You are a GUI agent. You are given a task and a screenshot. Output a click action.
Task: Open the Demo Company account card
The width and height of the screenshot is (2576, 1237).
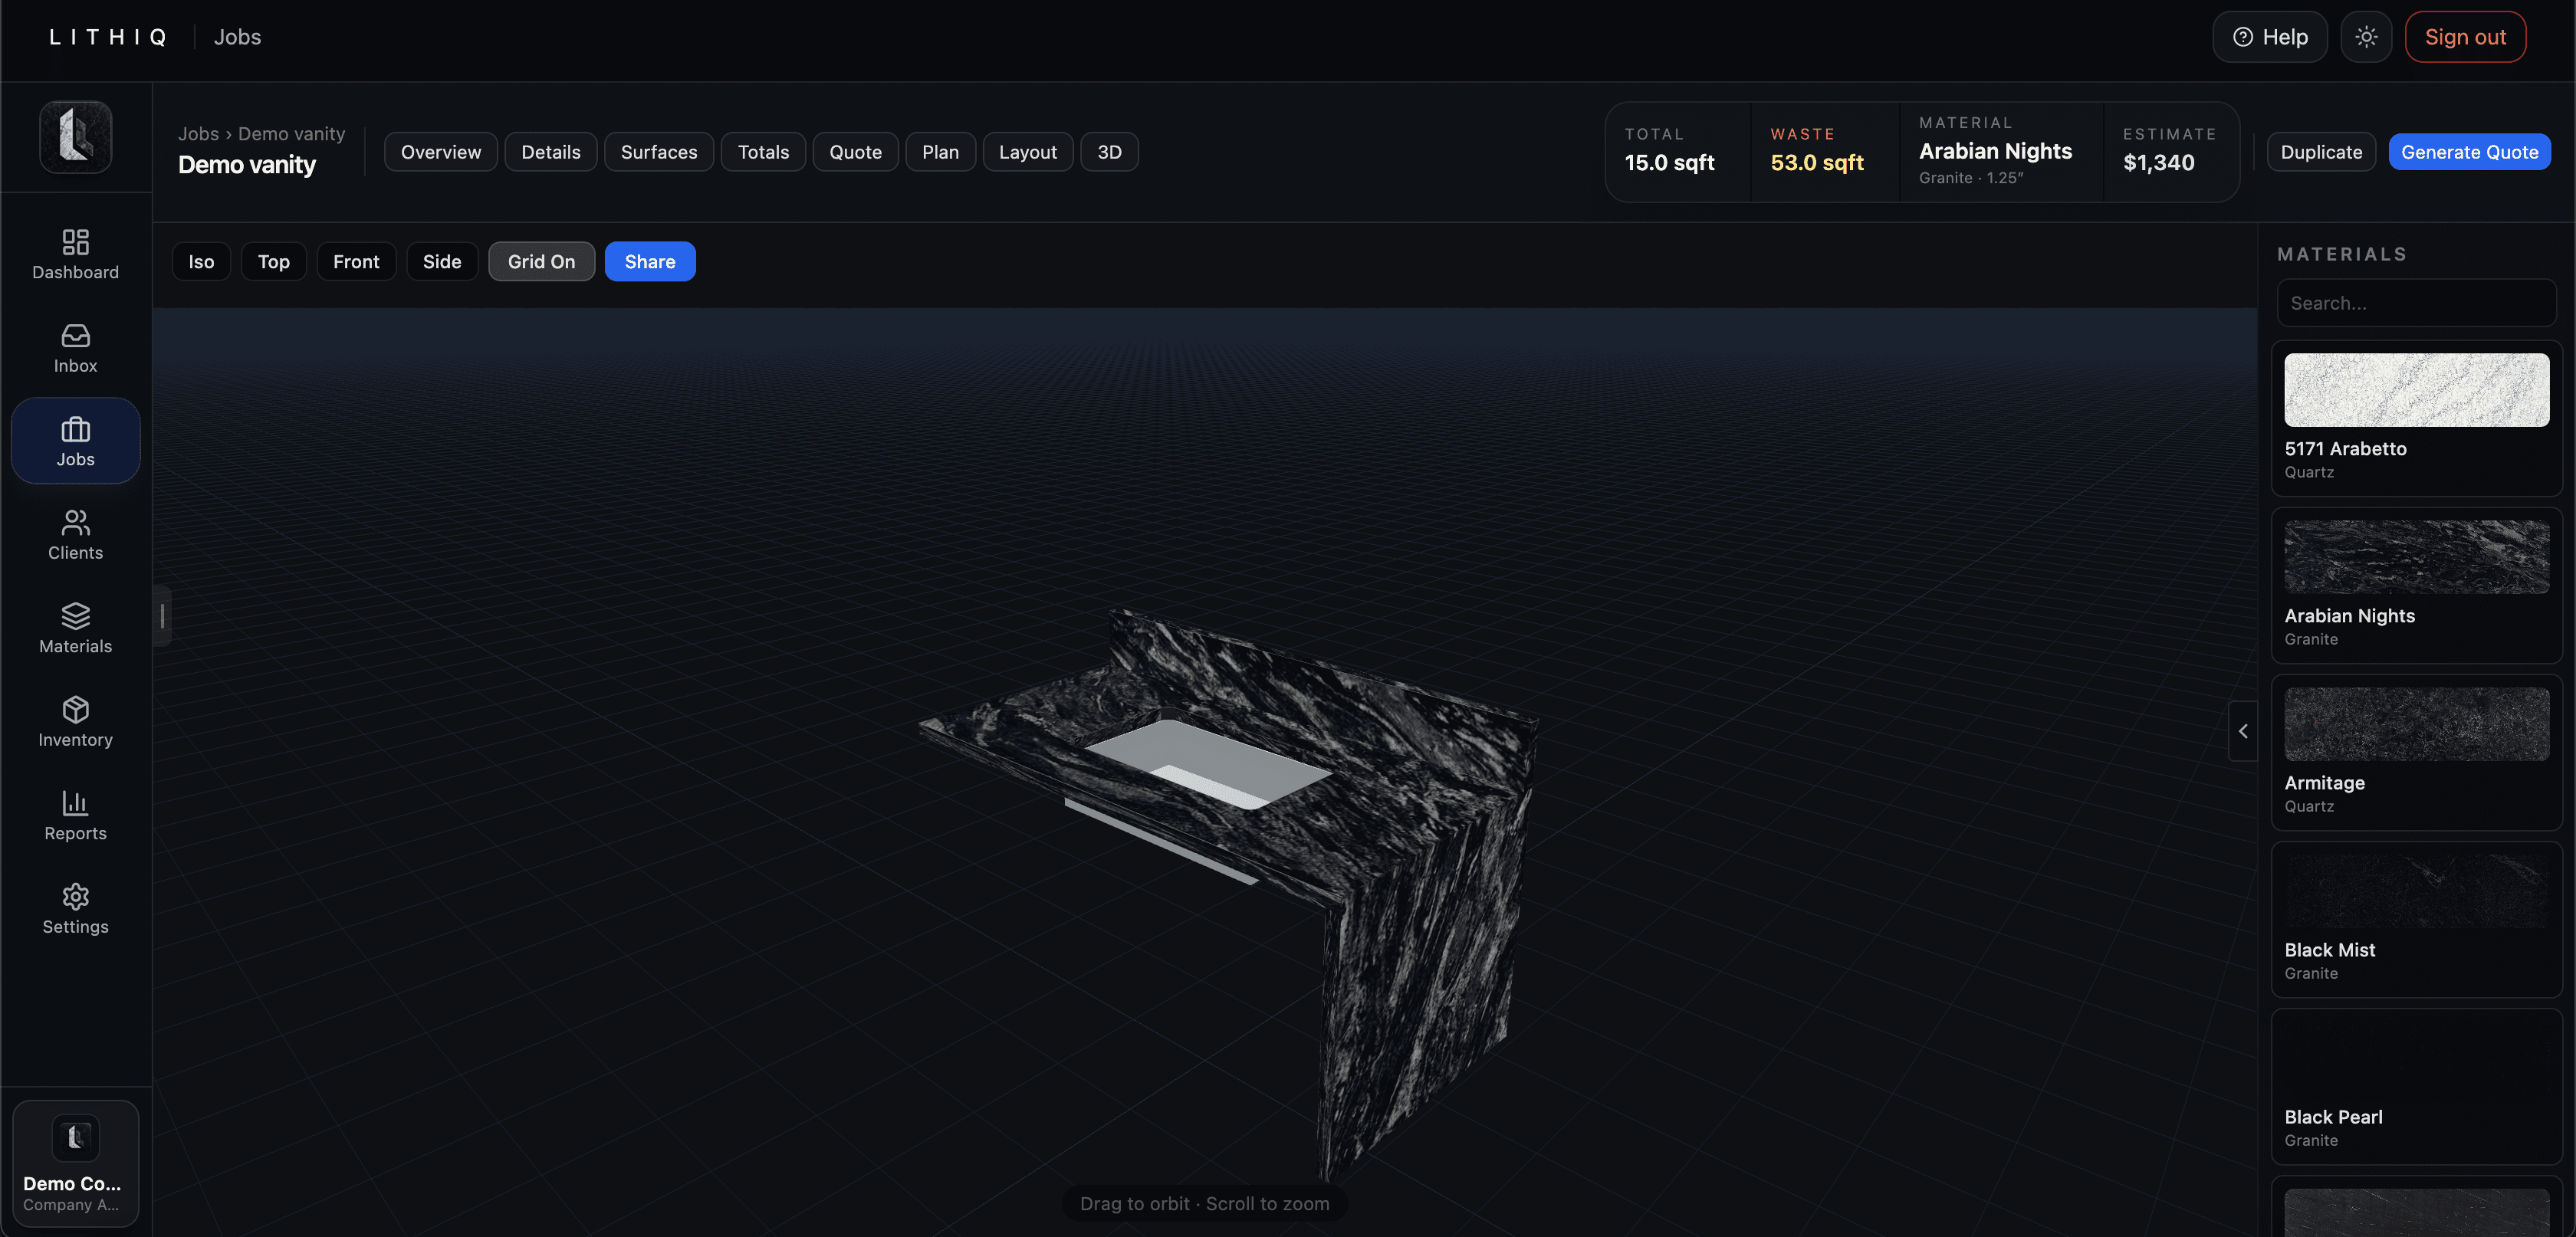[x=75, y=1163]
